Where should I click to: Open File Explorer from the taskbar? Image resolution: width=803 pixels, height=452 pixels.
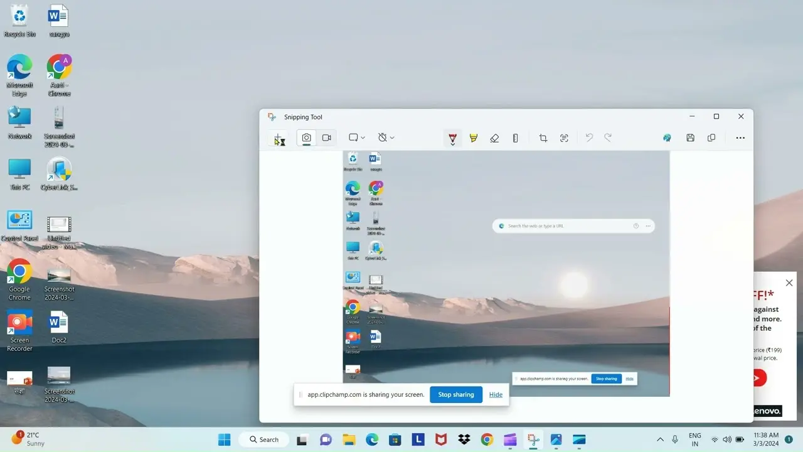point(349,439)
